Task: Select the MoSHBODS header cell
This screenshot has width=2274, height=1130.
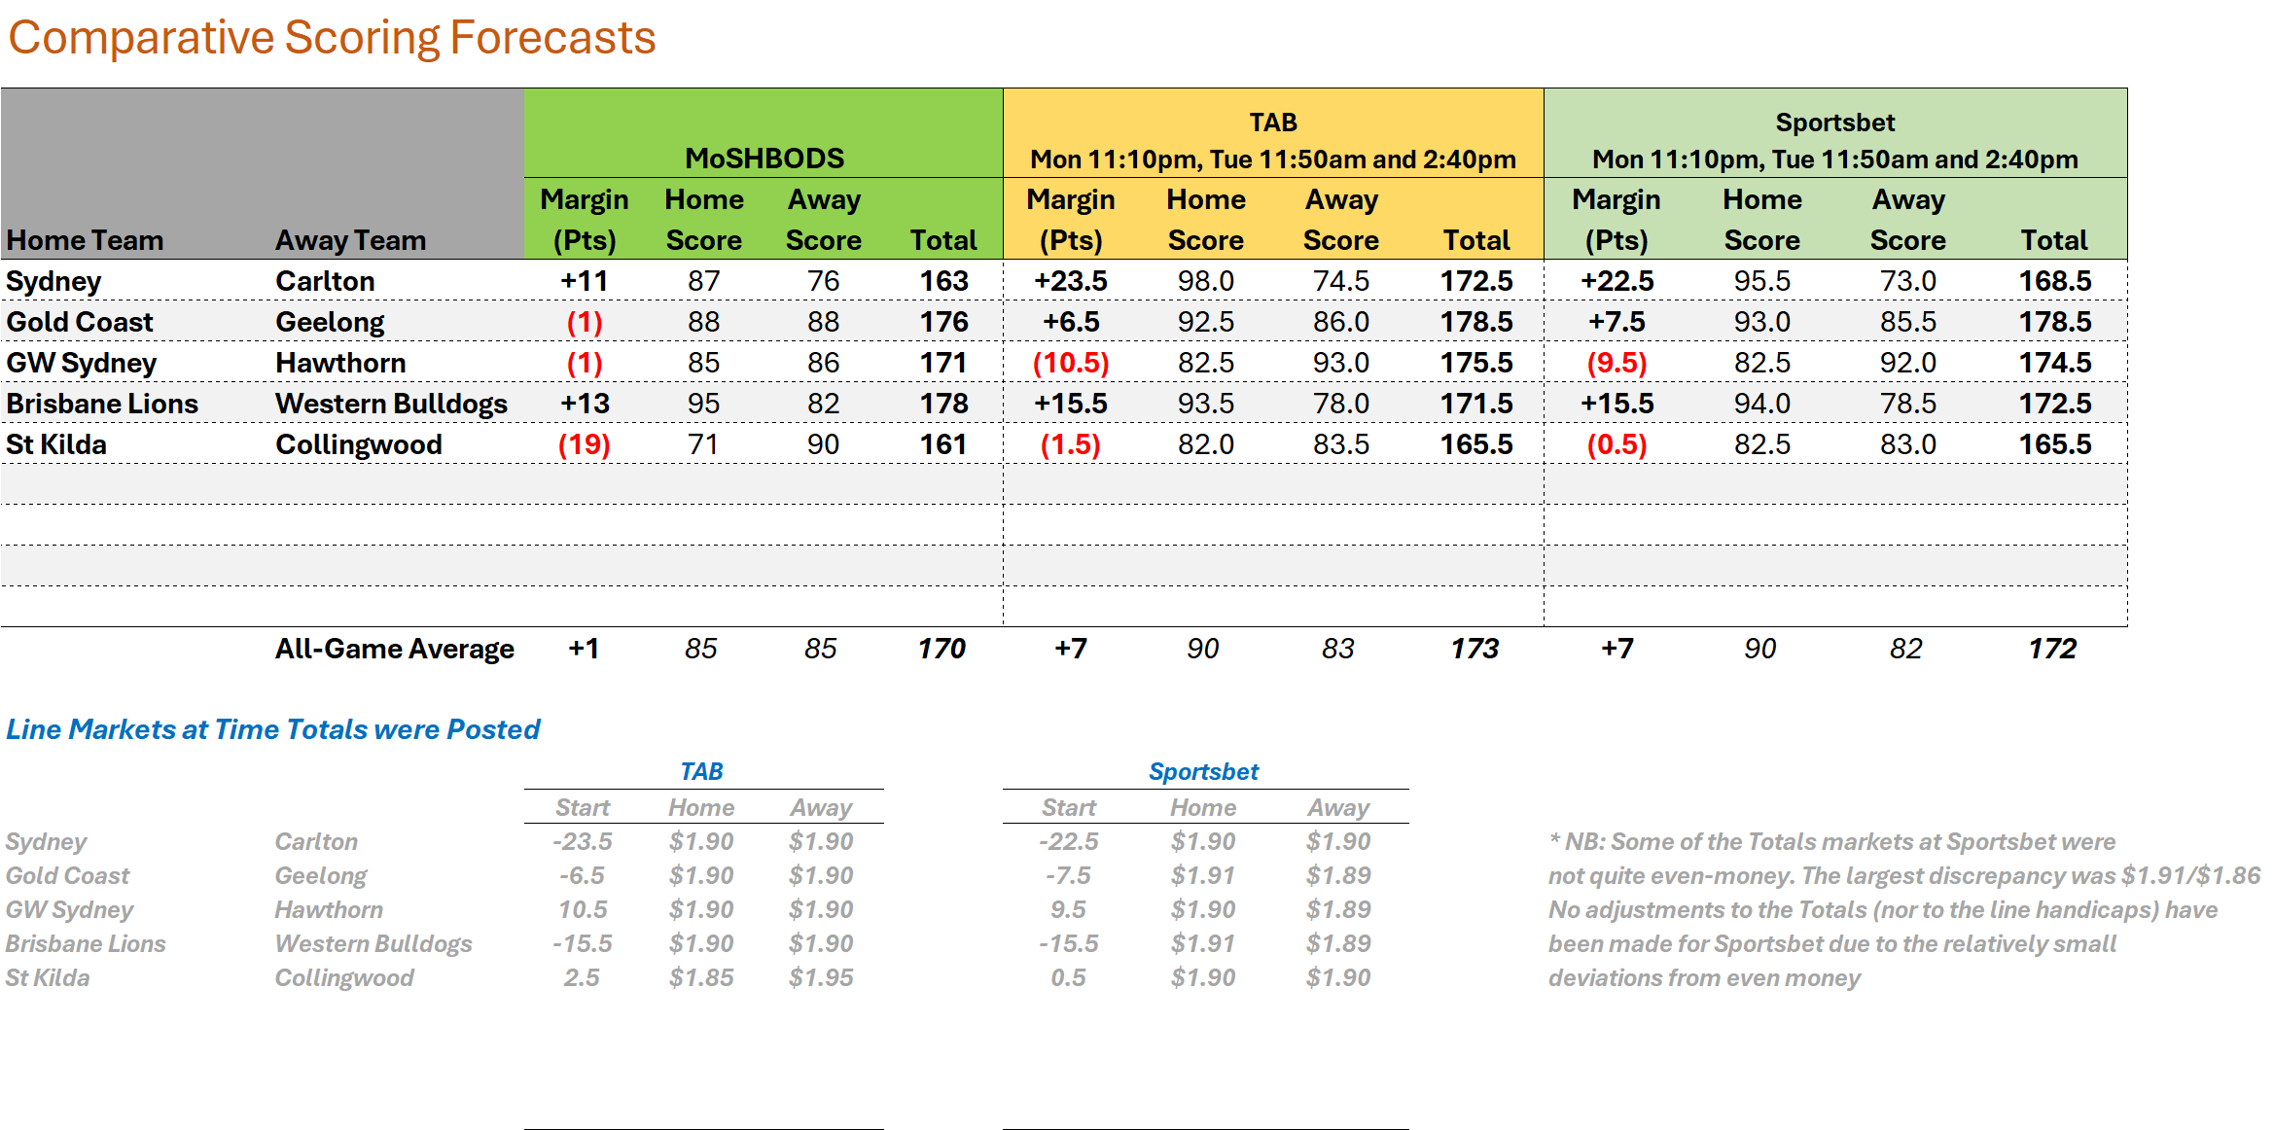Action: point(764,158)
